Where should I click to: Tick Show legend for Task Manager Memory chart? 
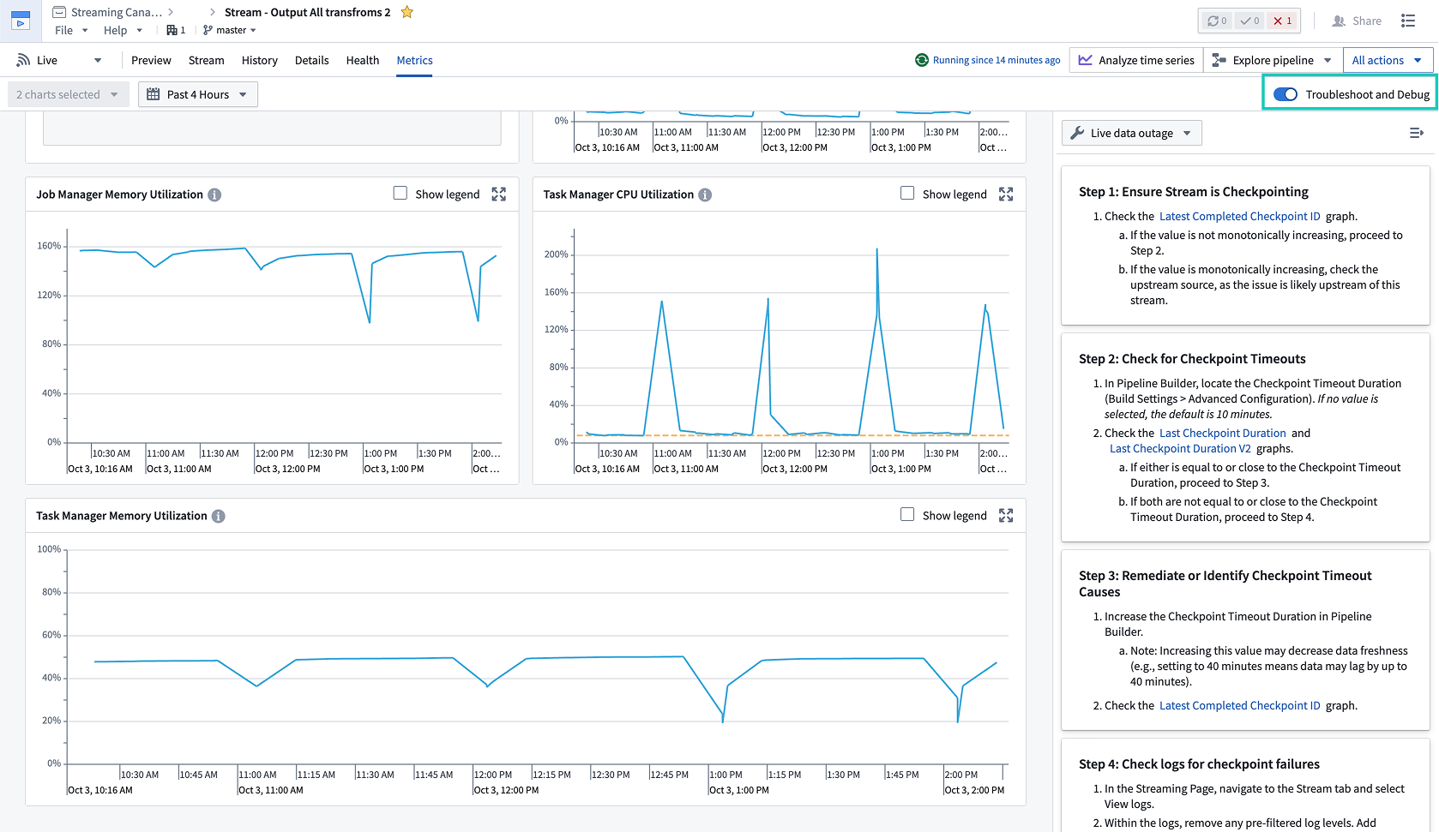click(x=907, y=515)
